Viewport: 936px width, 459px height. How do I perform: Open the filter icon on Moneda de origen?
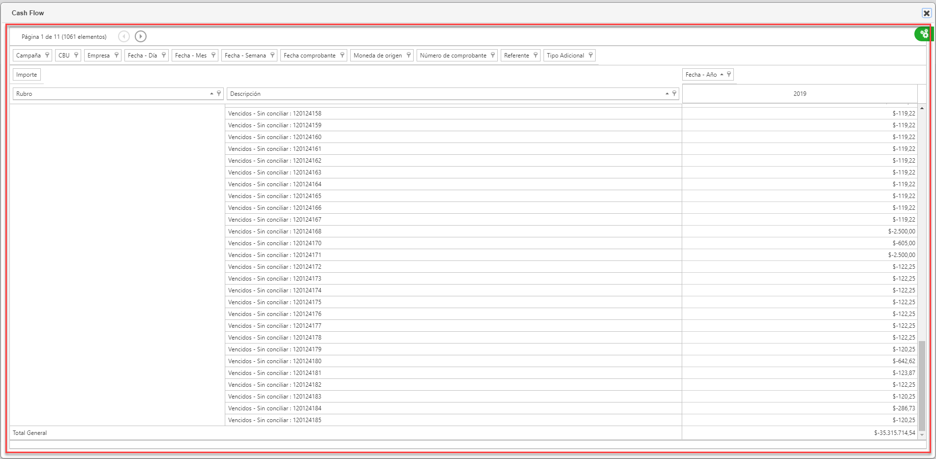pos(409,55)
